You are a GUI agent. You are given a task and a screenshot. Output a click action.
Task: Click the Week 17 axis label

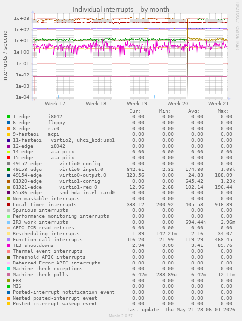[55, 104]
